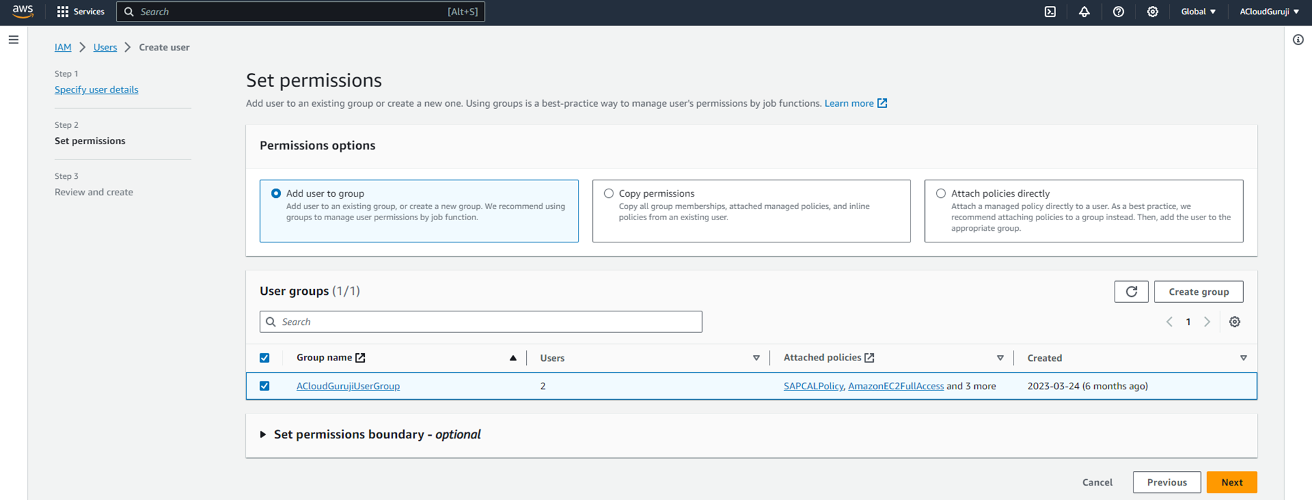Open the left hamburger navigation menu
Screen dimensions: 1312x500
tap(14, 40)
